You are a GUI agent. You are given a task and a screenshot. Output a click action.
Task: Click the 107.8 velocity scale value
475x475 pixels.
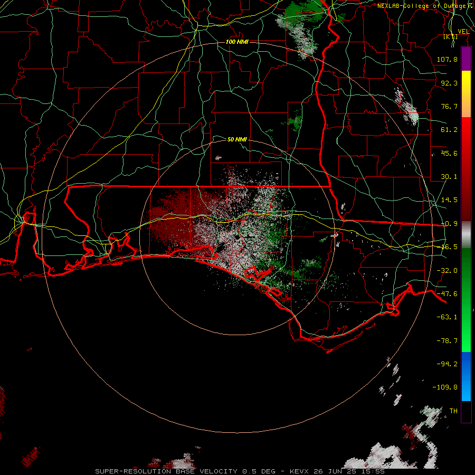pyautogui.click(x=447, y=59)
